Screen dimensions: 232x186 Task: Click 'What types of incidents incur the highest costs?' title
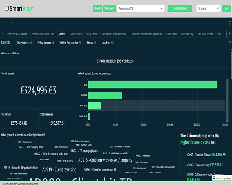tap(23, 135)
